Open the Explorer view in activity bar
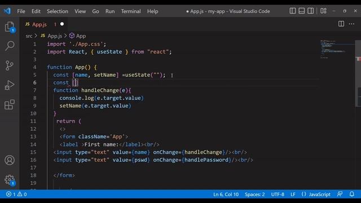The height and width of the screenshot is (203, 361). (10, 27)
